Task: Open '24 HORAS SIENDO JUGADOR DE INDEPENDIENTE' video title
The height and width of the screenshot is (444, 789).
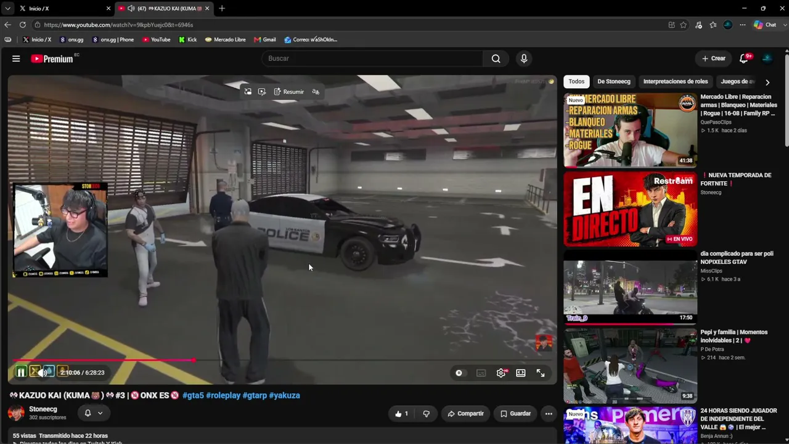Action: (x=738, y=419)
